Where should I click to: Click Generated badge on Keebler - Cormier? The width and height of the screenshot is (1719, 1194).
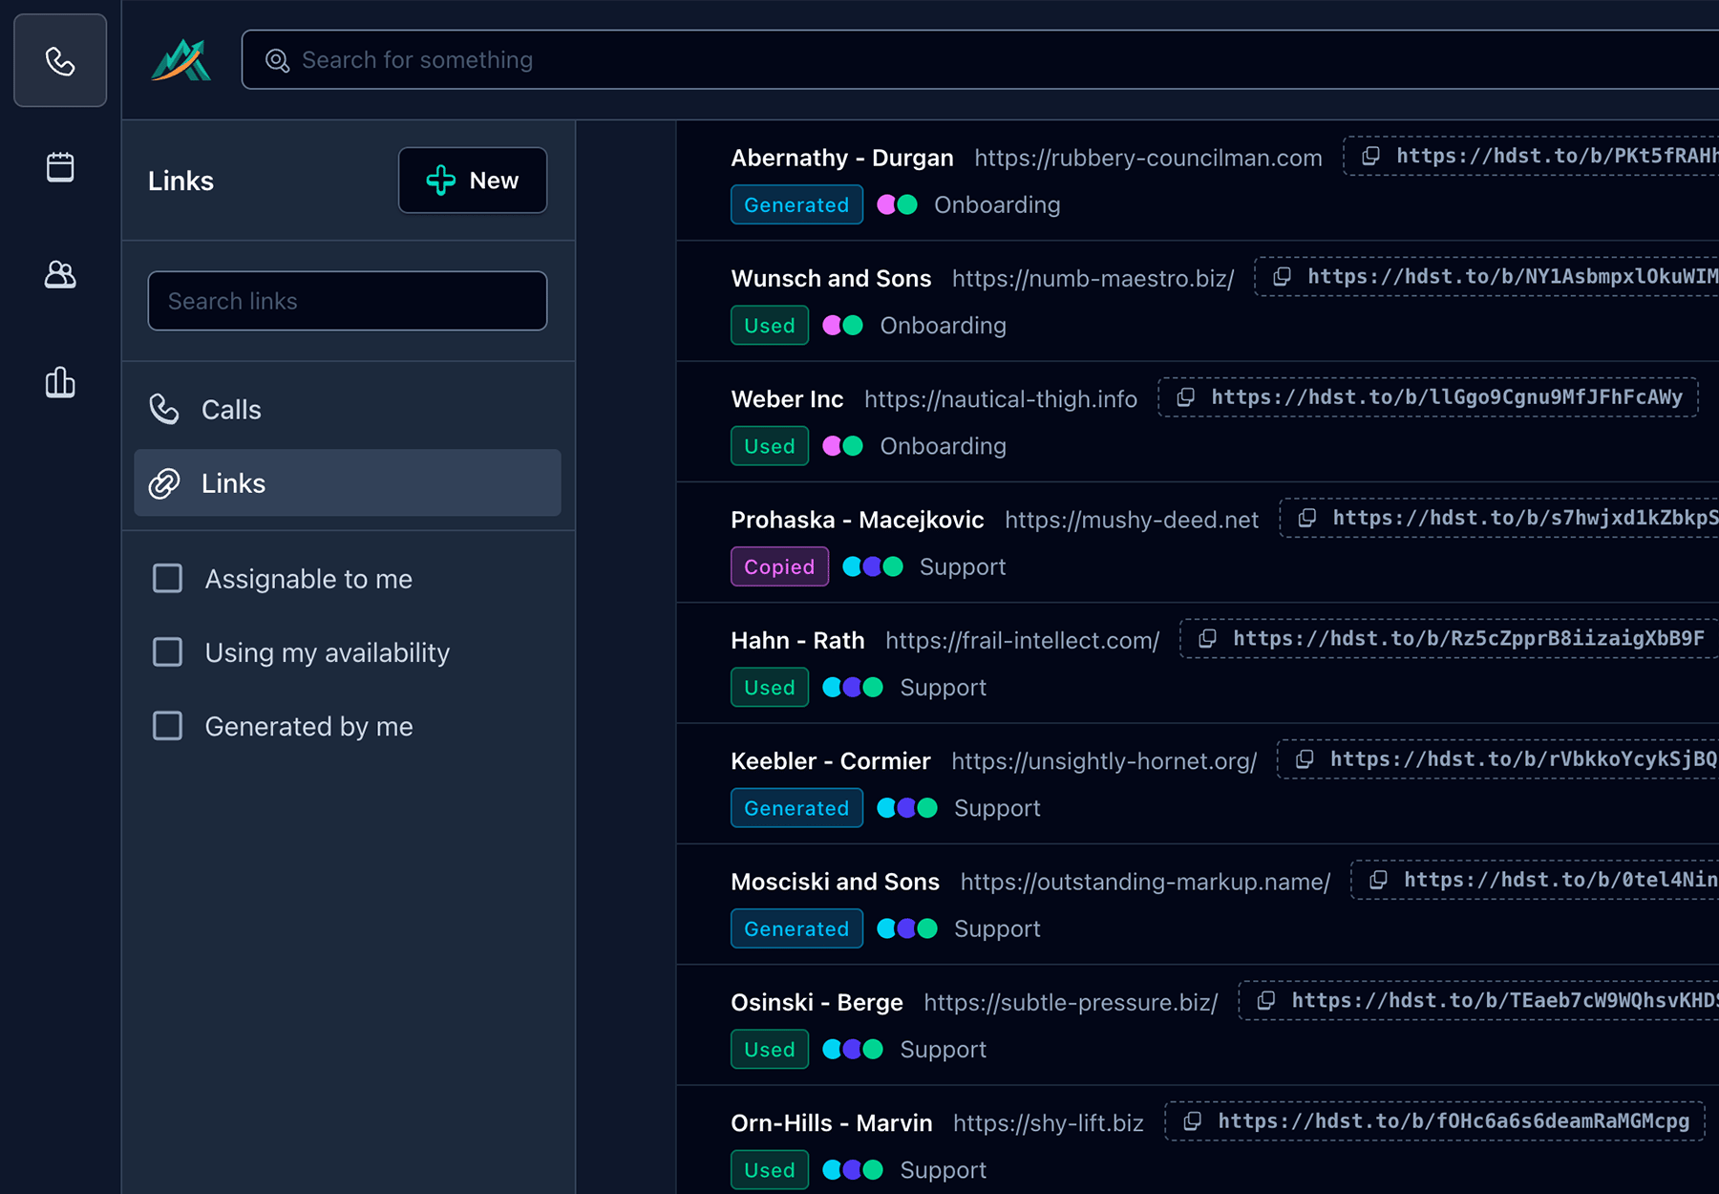pyautogui.click(x=796, y=808)
